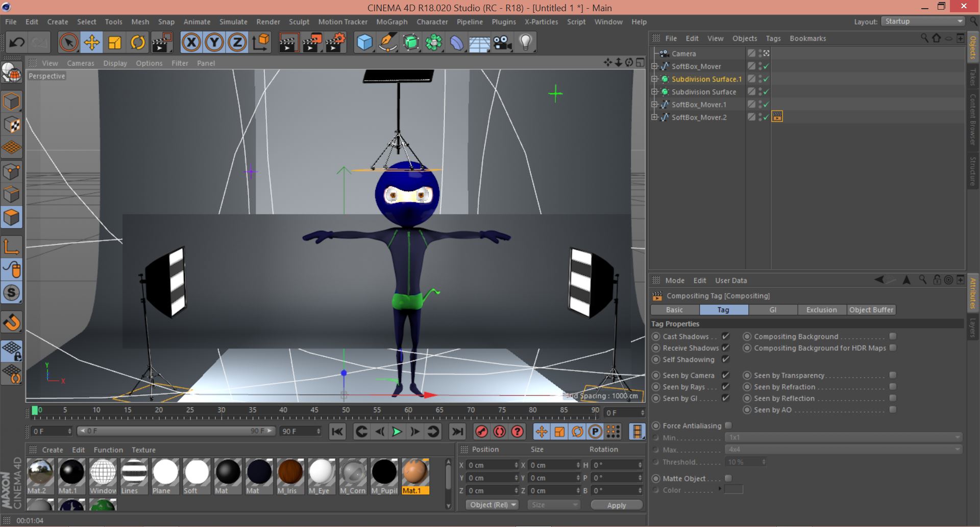Open Edit Render Settings icon
Screen dimensions: 980x527
(x=335, y=43)
